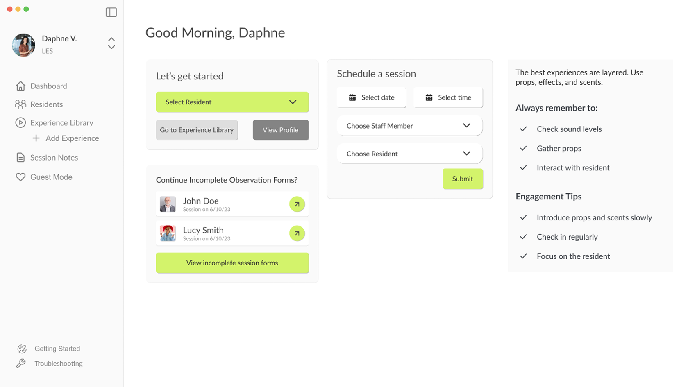Collapse the sidebar using the panel icon
Screen dimensions: 688x387
click(111, 12)
